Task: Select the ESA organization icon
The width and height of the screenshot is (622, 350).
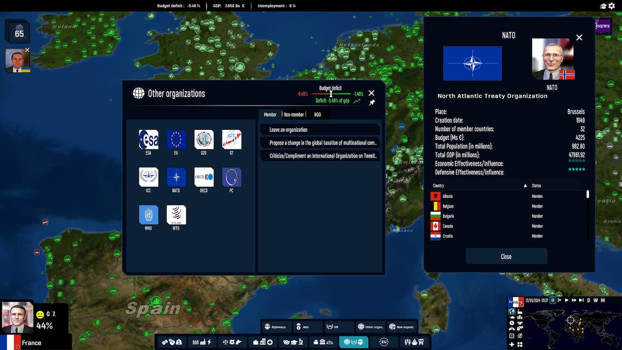Action: pyautogui.click(x=148, y=140)
